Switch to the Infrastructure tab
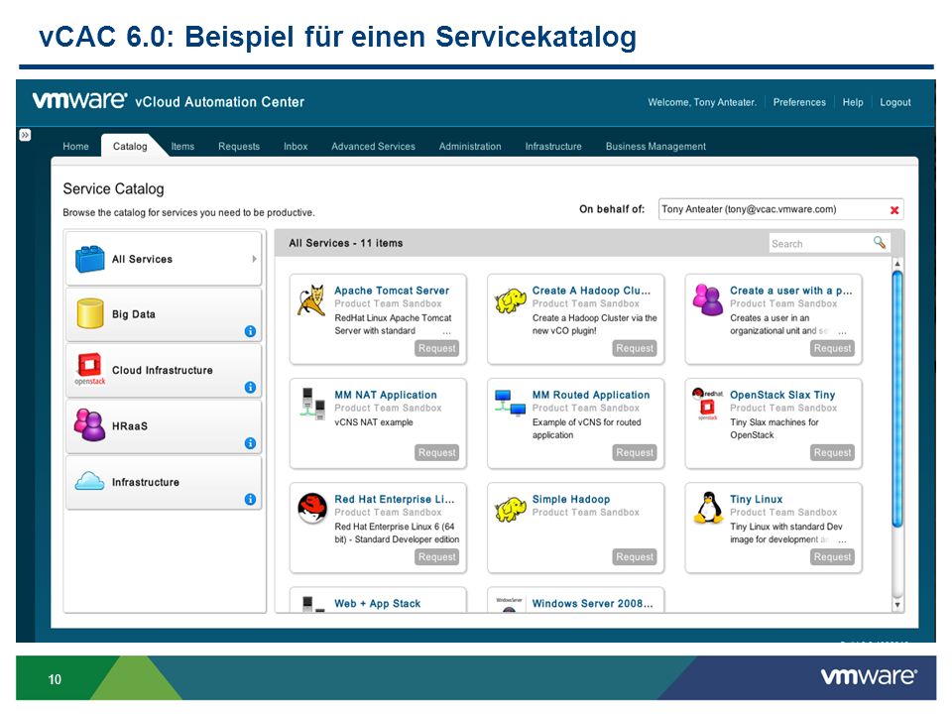Image resolution: width=952 pixels, height=714 pixels. [553, 147]
